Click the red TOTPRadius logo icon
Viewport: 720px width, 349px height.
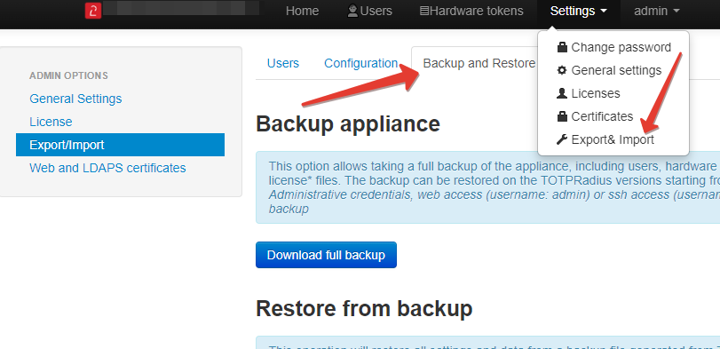[93, 11]
